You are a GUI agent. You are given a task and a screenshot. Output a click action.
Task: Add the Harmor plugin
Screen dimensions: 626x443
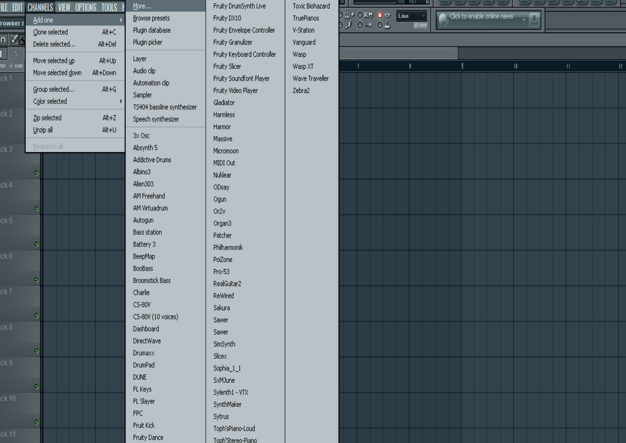tap(245, 127)
